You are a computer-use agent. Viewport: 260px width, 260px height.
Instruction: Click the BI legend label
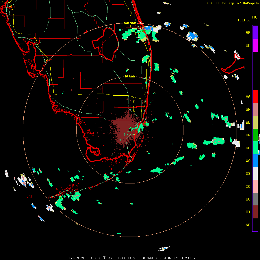(x=248, y=212)
